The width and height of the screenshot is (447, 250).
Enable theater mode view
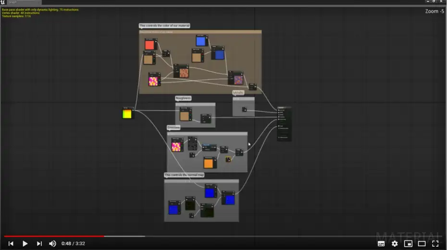pyautogui.click(x=422, y=244)
